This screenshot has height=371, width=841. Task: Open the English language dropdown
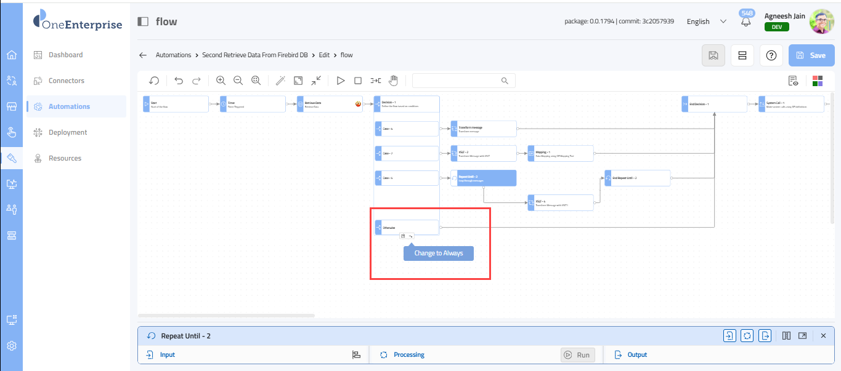click(706, 22)
